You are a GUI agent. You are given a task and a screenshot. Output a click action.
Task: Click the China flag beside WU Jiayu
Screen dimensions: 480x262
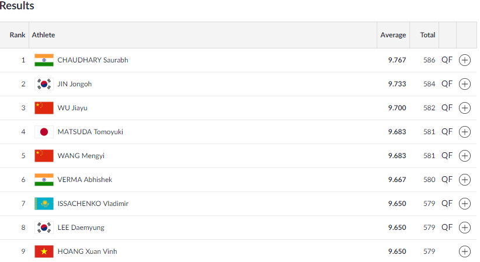coord(44,108)
